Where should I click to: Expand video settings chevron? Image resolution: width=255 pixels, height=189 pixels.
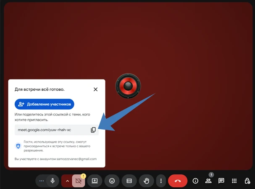tap(67, 181)
